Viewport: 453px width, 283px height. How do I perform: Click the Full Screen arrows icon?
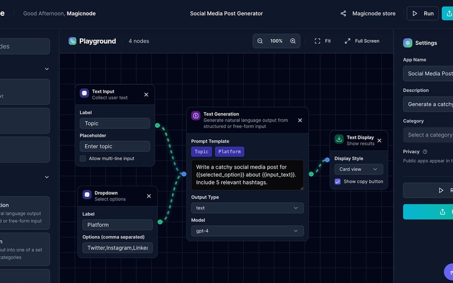(x=348, y=41)
